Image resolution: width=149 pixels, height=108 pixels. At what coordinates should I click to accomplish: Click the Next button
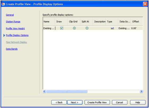pos(75,102)
